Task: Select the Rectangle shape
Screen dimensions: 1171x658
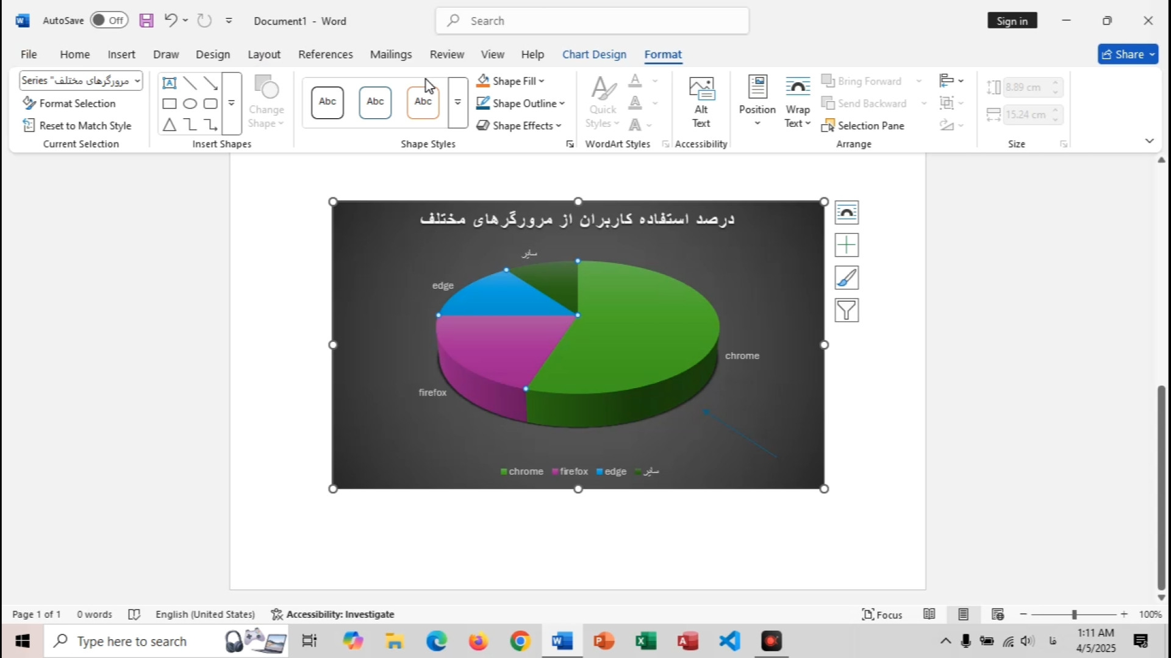Action: pyautogui.click(x=170, y=104)
